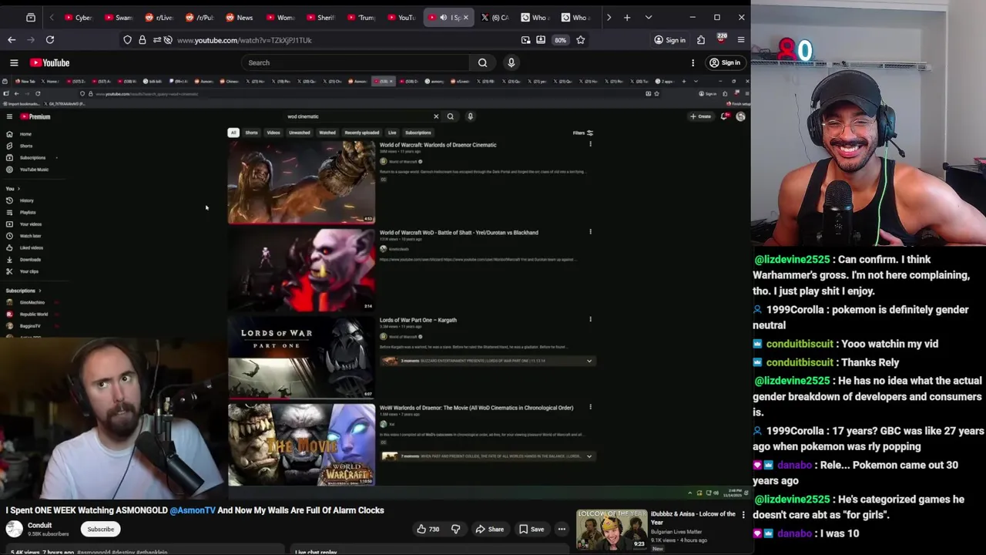Switch to the "Swam" tab

[119, 17]
